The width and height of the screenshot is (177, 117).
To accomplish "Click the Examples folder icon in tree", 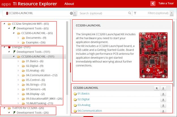I will tap(24, 42).
